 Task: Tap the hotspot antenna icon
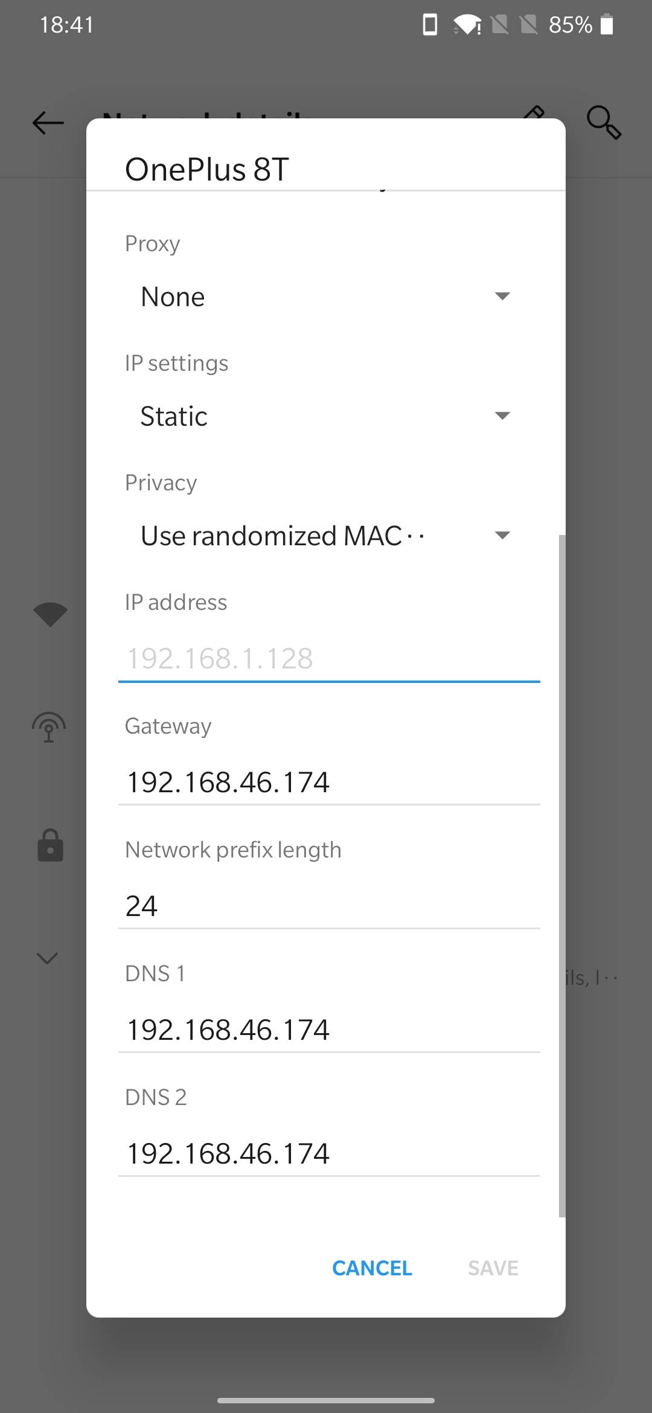(49, 727)
